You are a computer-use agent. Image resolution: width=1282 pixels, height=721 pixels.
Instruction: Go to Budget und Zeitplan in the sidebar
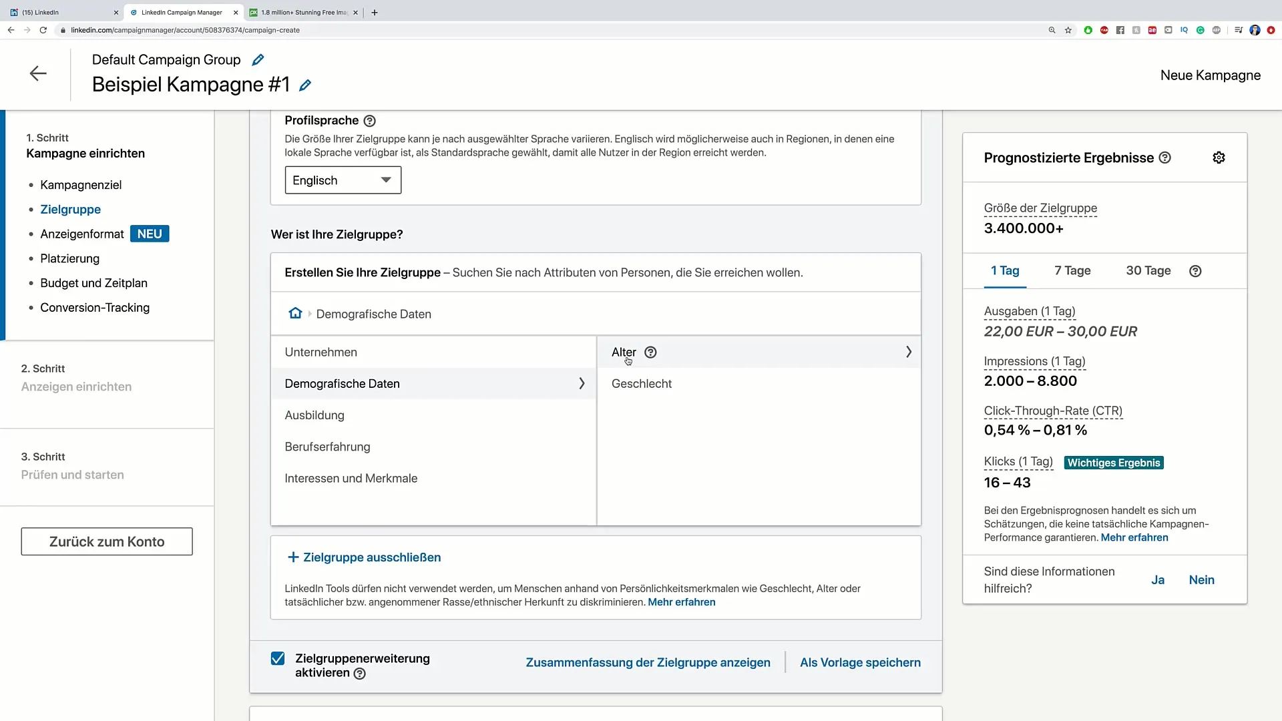(x=93, y=283)
